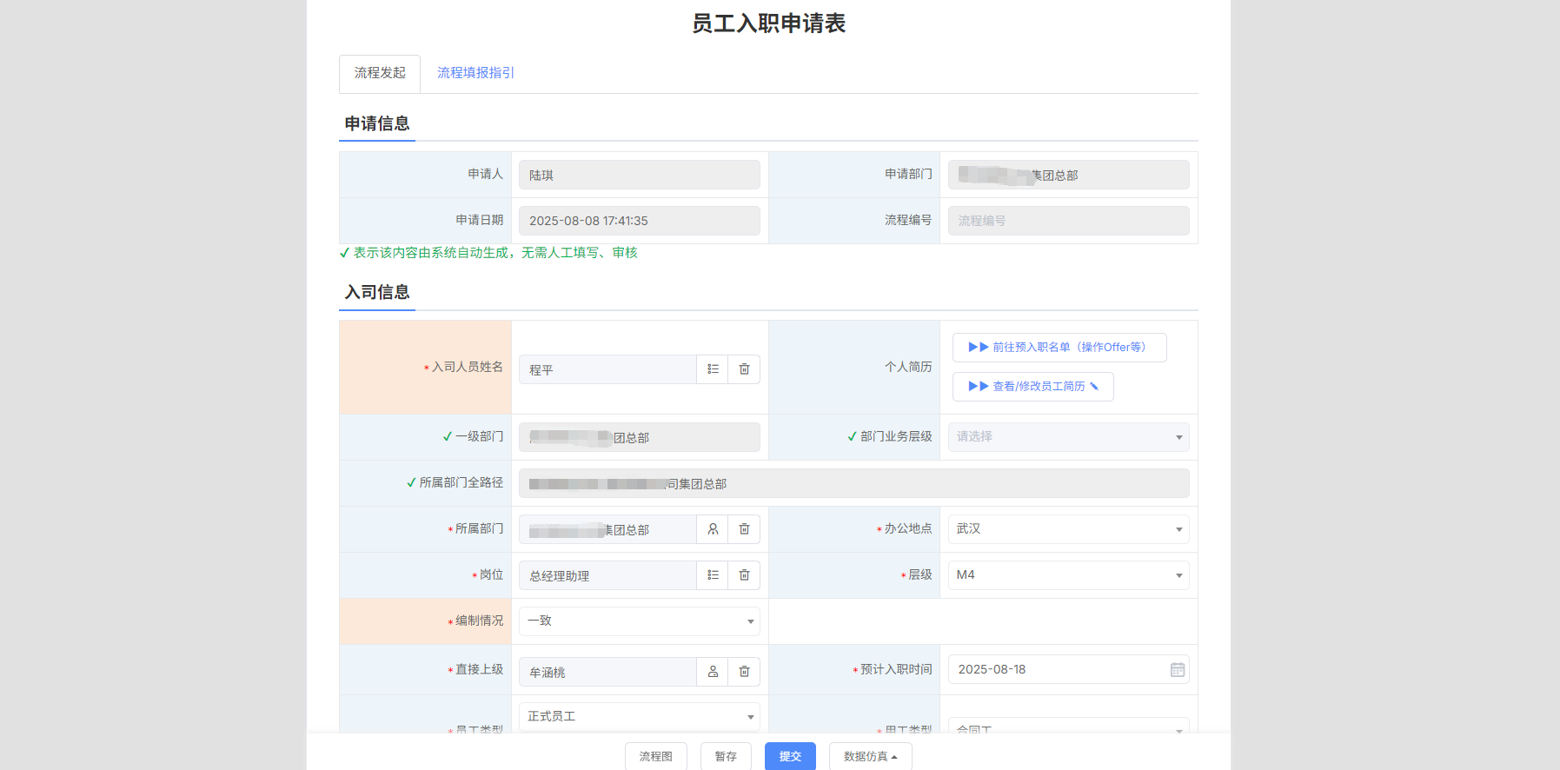Expand the 编制情况 dropdown showing 一致

pos(640,621)
